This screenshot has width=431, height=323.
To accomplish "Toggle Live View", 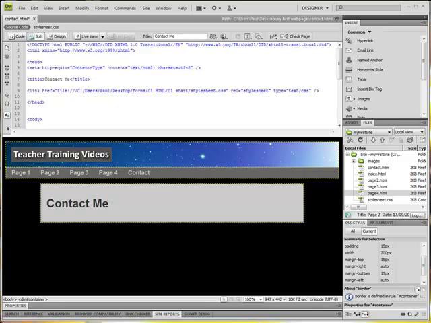I will click(87, 36).
